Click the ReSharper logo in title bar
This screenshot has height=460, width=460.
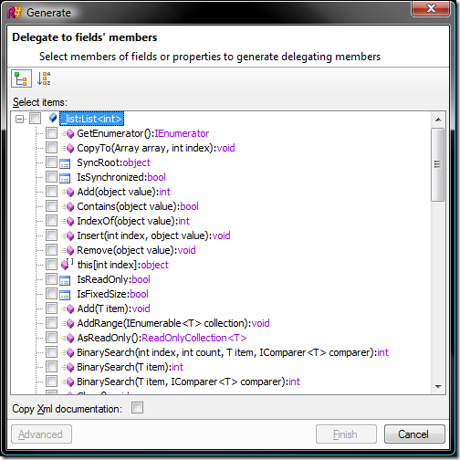tap(15, 13)
